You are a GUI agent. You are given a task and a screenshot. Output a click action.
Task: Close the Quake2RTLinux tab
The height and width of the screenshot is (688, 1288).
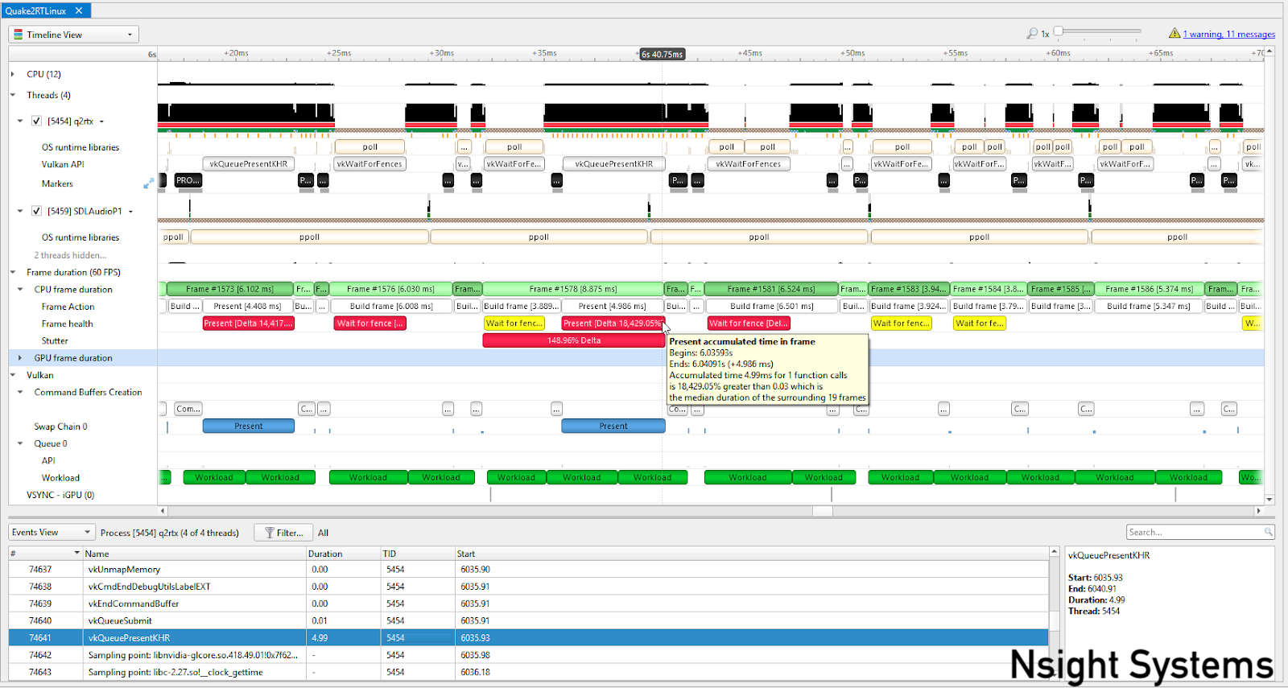[x=79, y=10]
